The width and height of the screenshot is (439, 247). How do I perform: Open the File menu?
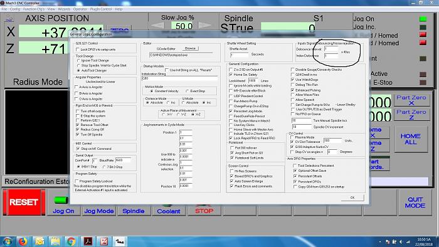pos(4,9)
